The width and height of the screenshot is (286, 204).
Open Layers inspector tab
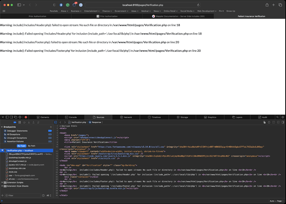click(x=238, y=117)
